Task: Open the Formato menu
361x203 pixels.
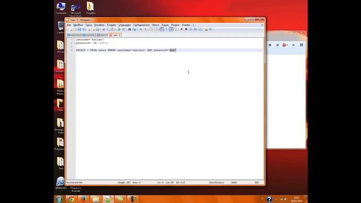Action: click(x=112, y=25)
